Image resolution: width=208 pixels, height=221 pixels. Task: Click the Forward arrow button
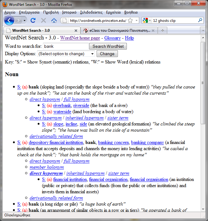pyautogui.click(x=18, y=21)
